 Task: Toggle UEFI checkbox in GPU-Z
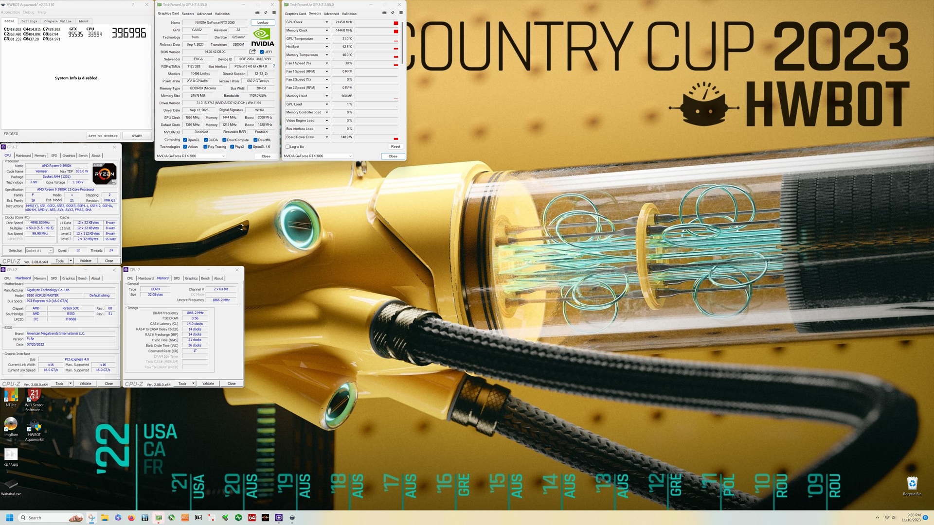point(262,52)
